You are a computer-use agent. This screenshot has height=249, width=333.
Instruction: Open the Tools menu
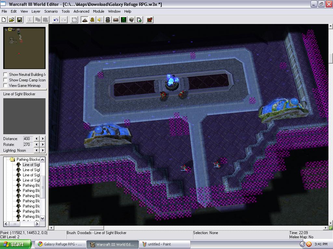point(66,11)
